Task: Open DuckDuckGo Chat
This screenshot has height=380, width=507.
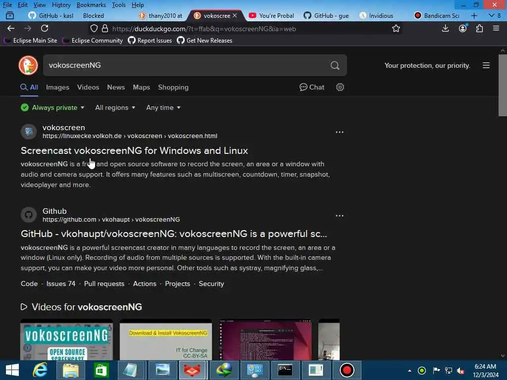Action: tap(312, 87)
